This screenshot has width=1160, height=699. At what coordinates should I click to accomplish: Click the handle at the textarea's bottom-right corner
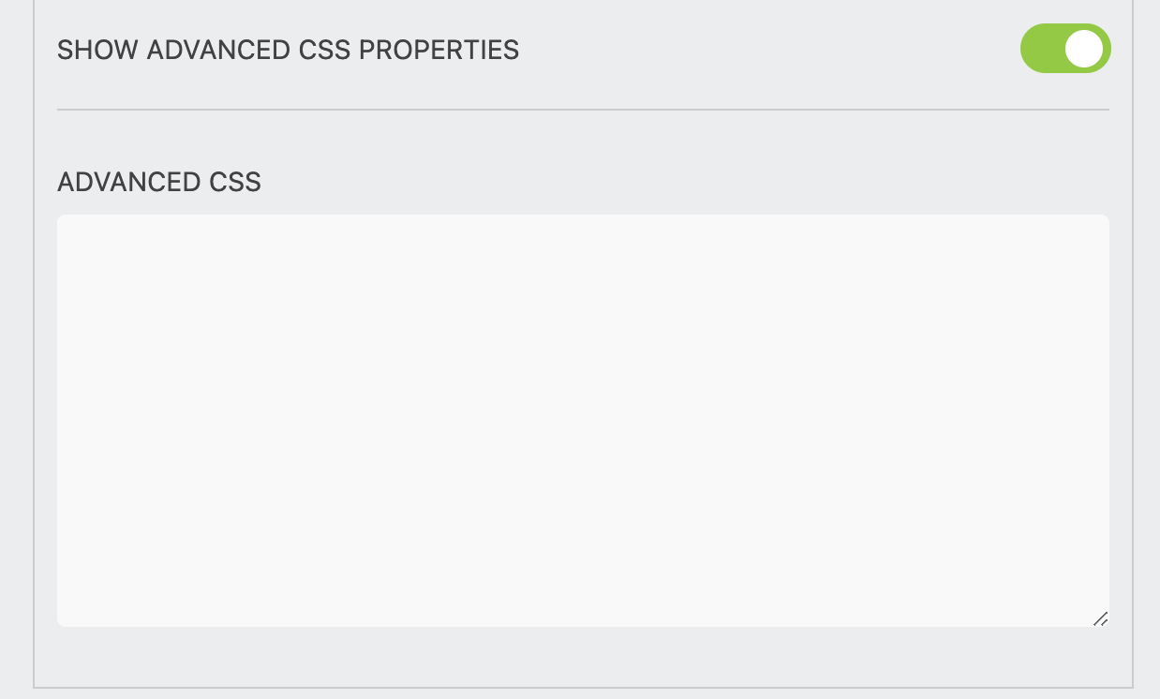pyautogui.click(x=1101, y=618)
